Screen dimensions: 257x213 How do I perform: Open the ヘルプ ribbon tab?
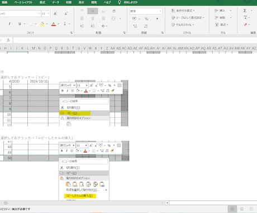point(107,2)
